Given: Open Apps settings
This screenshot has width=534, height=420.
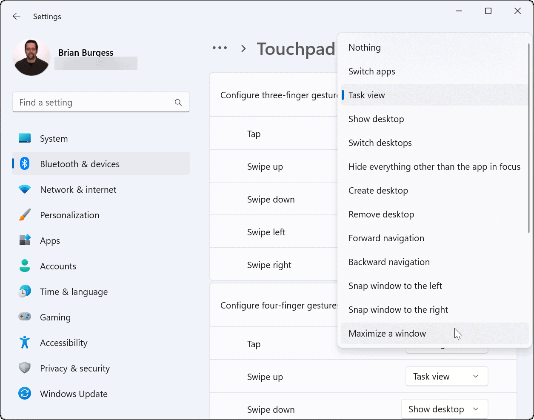Looking at the screenshot, I should pyautogui.click(x=25, y=240).
